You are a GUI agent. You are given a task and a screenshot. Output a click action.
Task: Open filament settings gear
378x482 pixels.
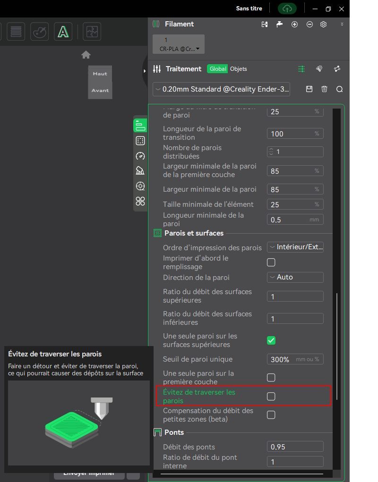[323, 24]
